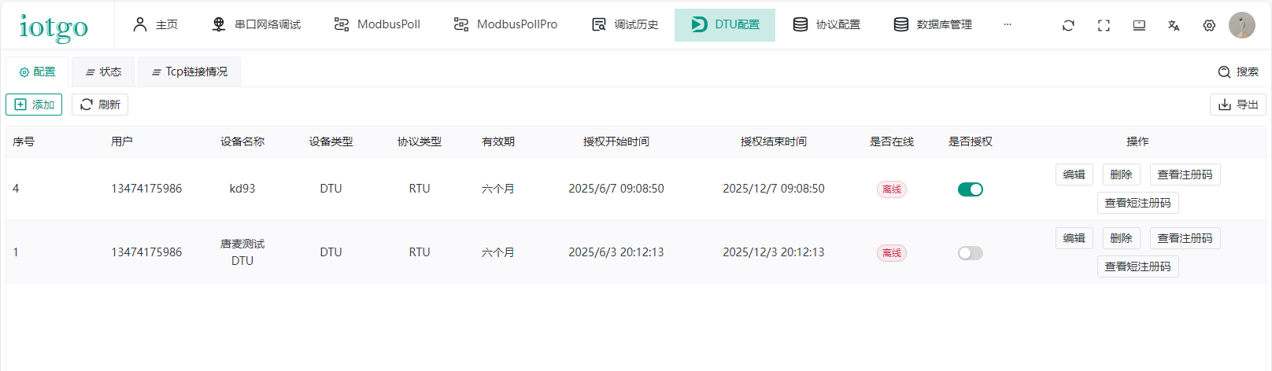
Task: Click the iotgo logo
Action: 54,27
